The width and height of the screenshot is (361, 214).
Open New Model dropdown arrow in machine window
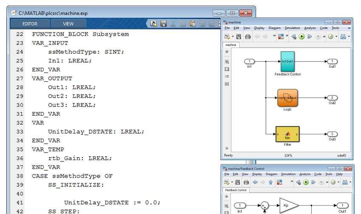[233, 36]
